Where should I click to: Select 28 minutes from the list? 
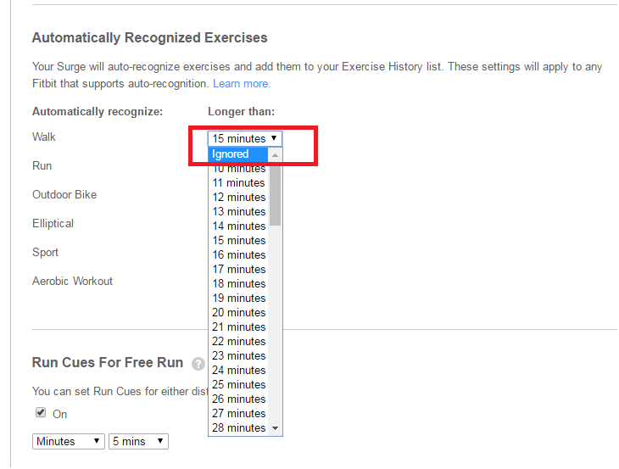pos(239,427)
